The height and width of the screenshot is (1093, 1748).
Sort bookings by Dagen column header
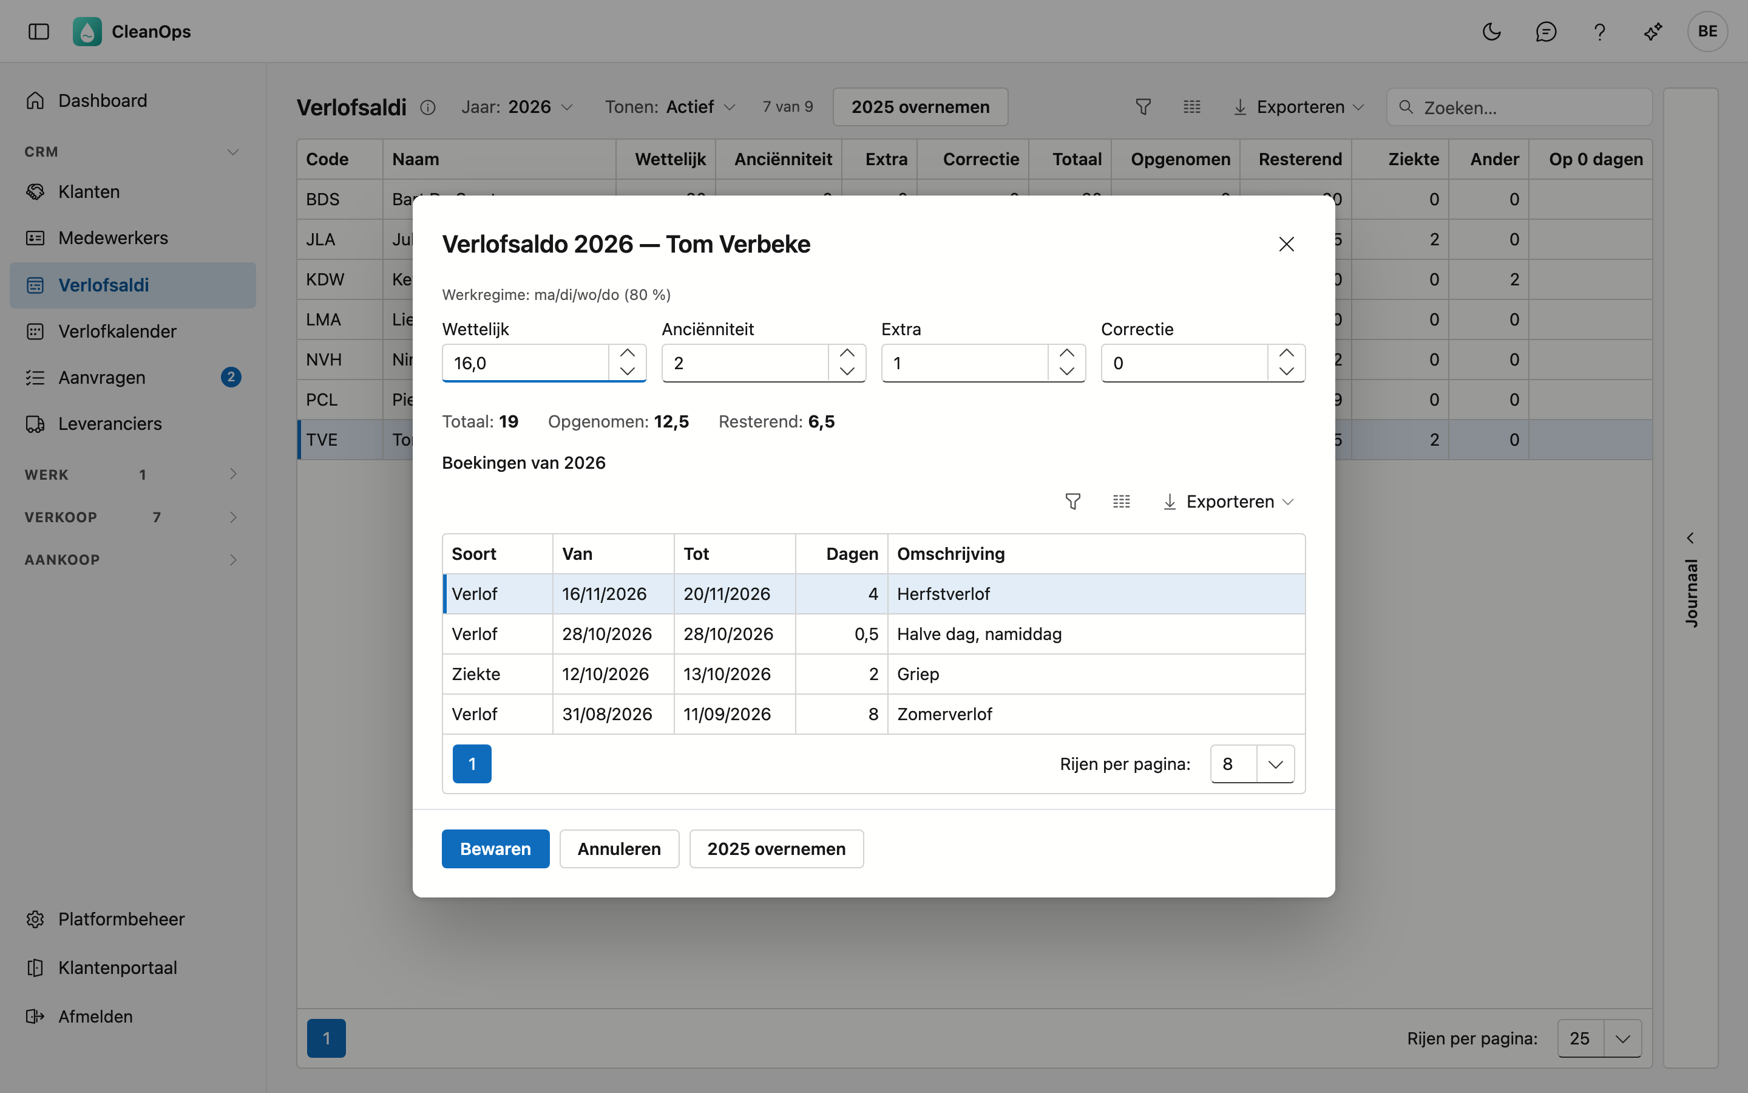tap(841, 554)
